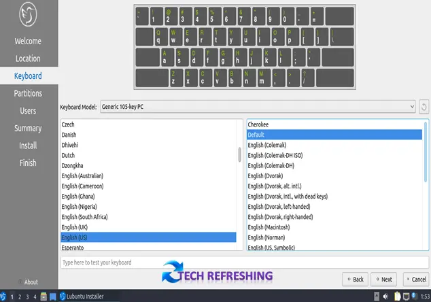The height and width of the screenshot is (302, 431).
Task: Click the update notification tray icon
Action: 414,296
